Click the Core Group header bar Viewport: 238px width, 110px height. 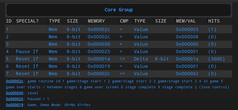[x=119, y=10]
